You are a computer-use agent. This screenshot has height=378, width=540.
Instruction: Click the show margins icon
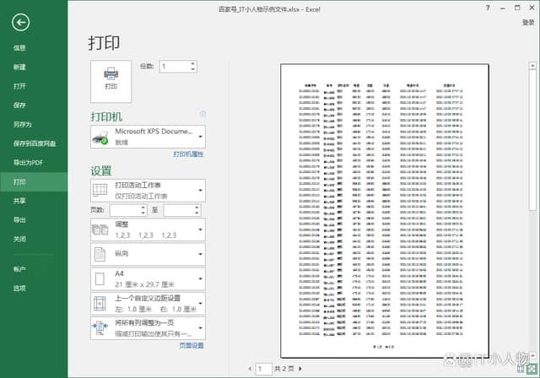[x=520, y=368]
